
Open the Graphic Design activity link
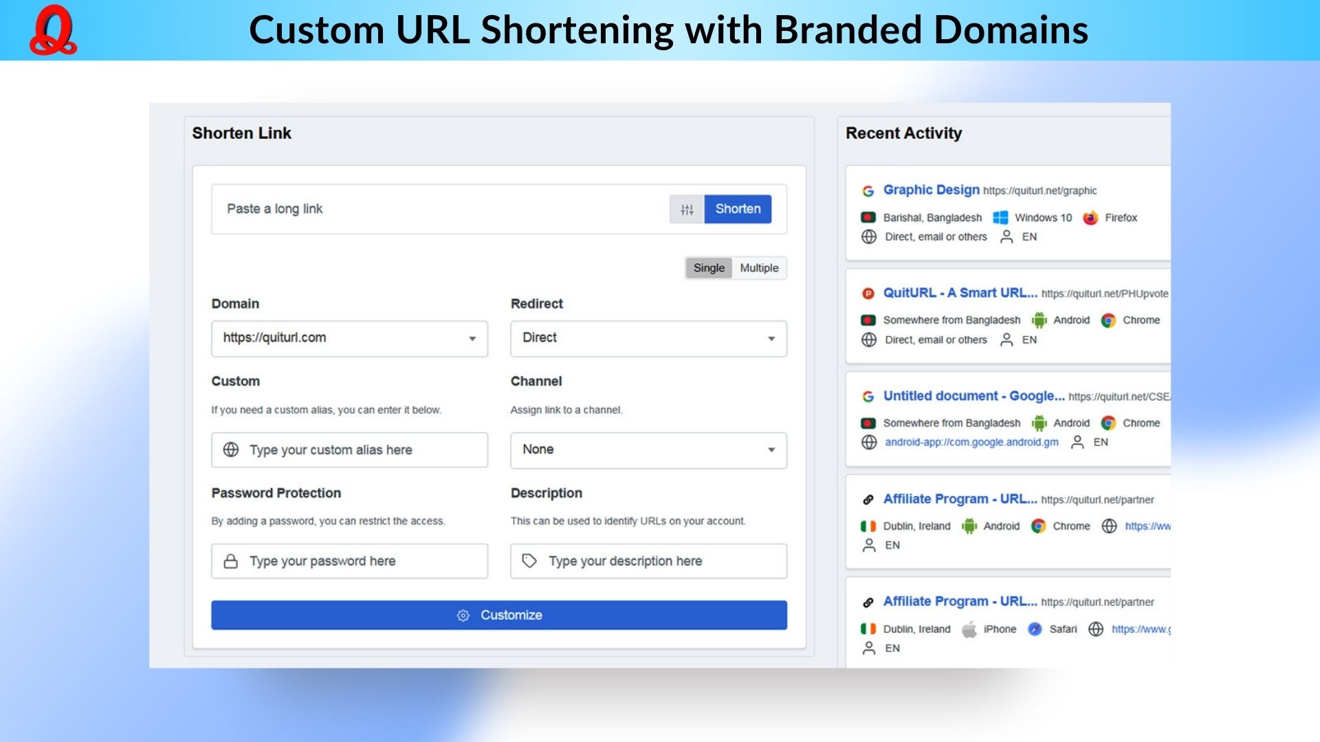tap(931, 190)
